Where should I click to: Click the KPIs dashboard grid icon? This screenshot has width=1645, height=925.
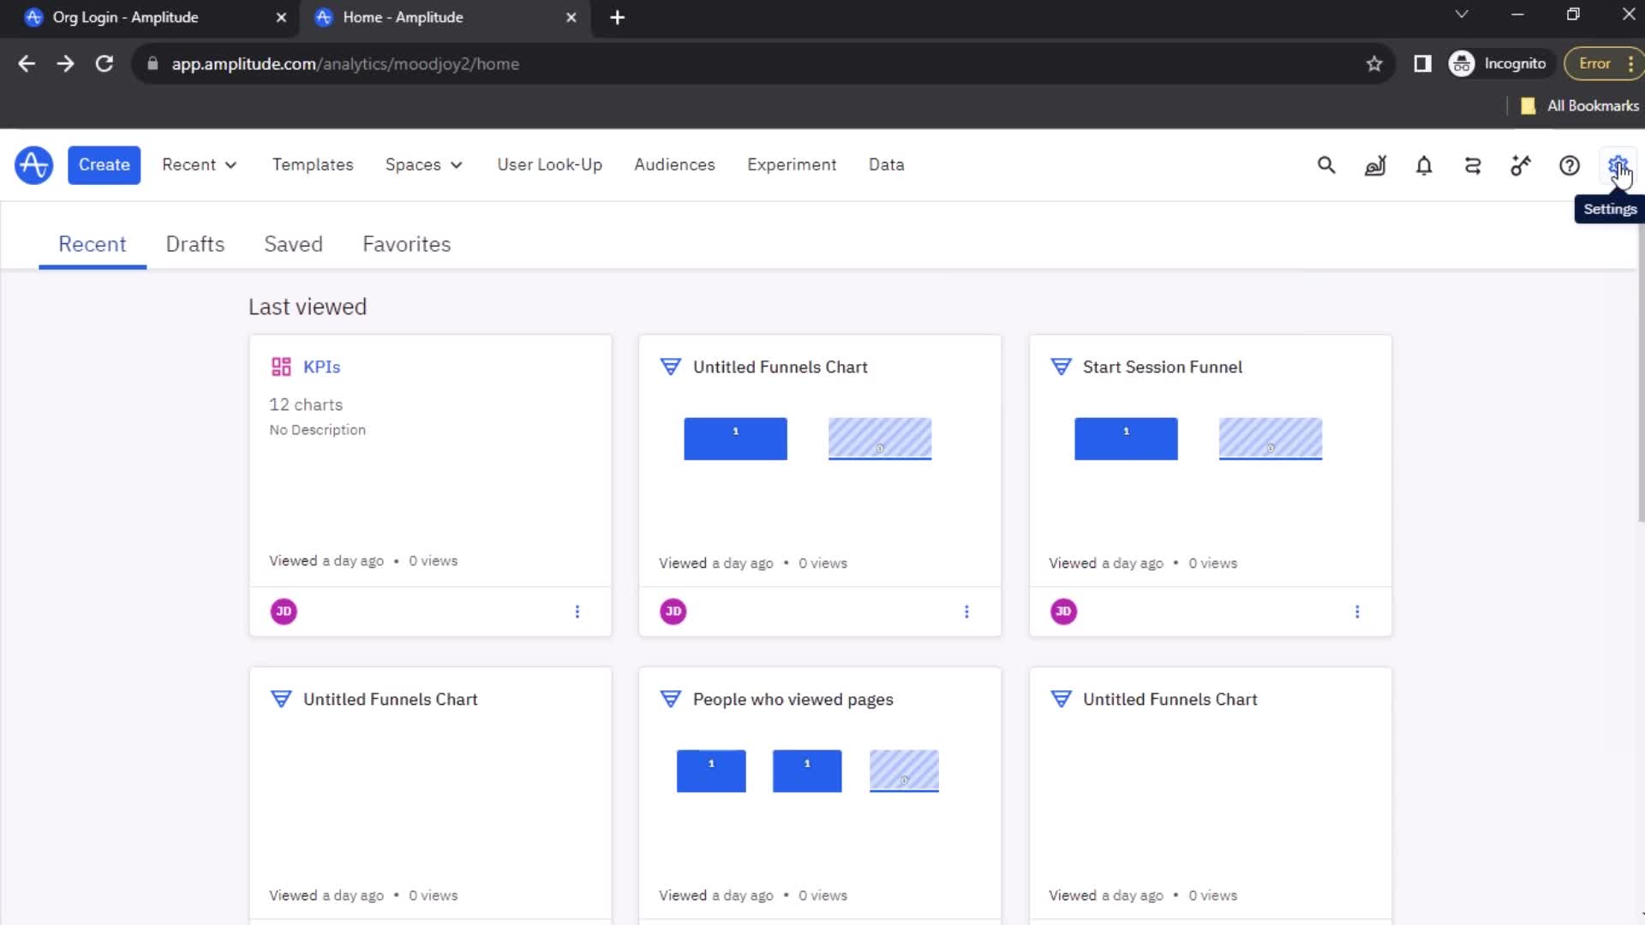tap(281, 367)
